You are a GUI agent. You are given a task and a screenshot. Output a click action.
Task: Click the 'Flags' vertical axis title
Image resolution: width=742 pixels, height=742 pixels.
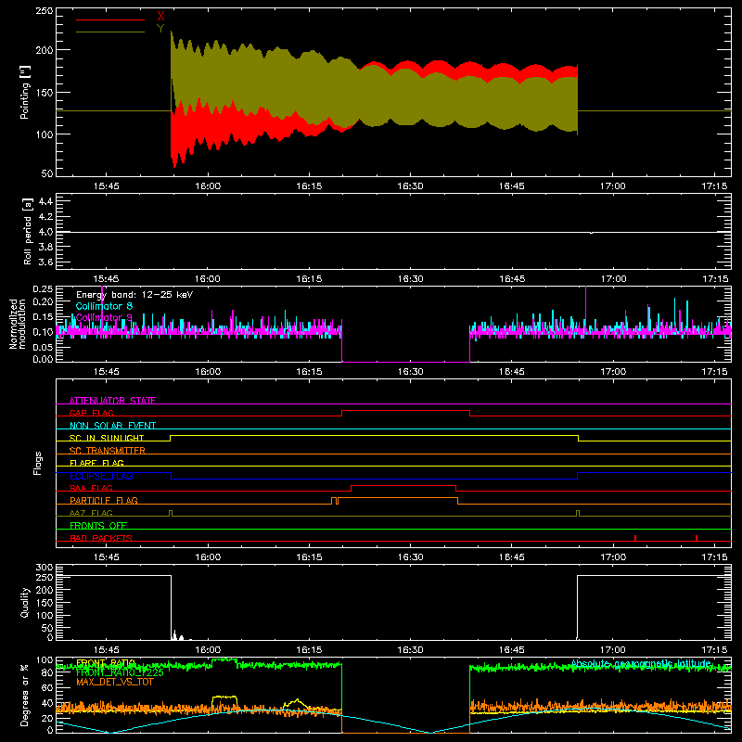37,463
